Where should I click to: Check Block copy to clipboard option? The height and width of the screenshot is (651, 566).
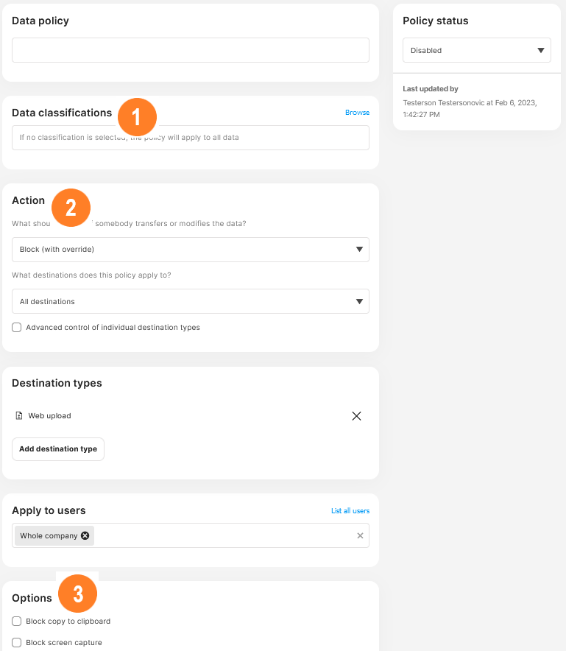17,622
